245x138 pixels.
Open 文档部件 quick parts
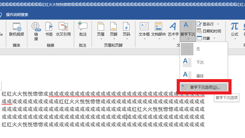pyautogui.click(x=159, y=29)
